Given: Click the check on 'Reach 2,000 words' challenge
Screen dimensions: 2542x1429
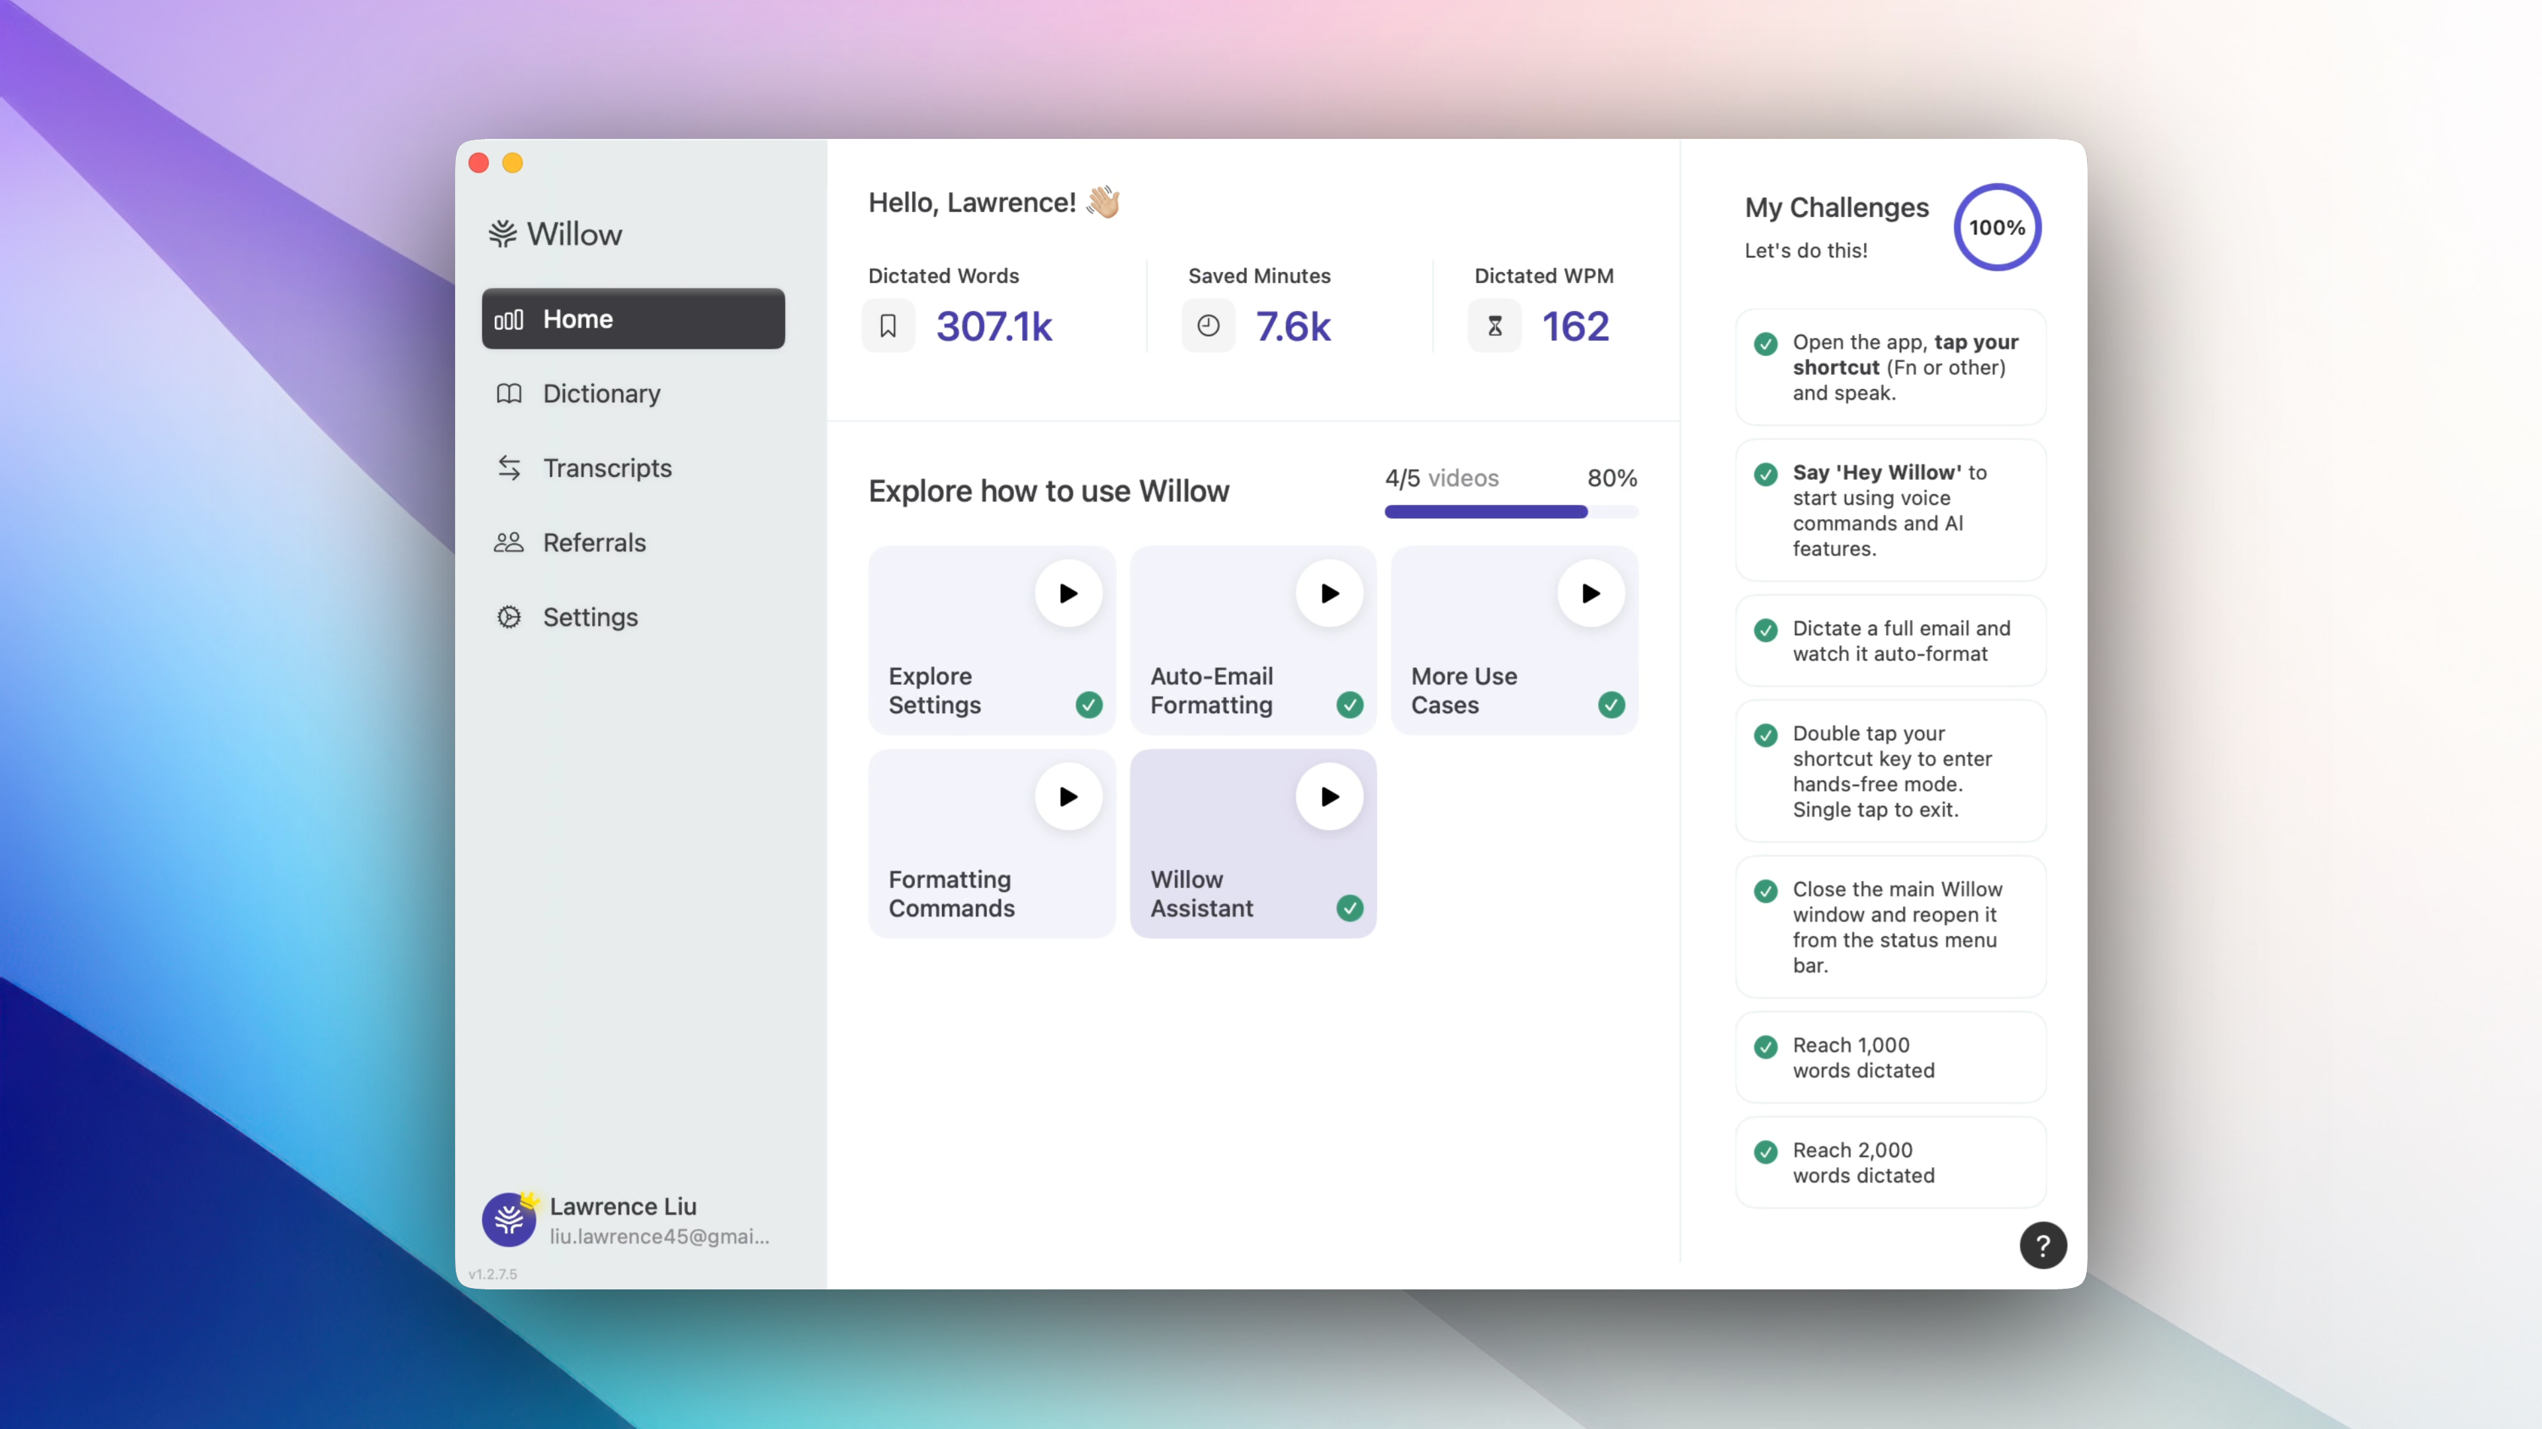Looking at the screenshot, I should point(1765,1152).
